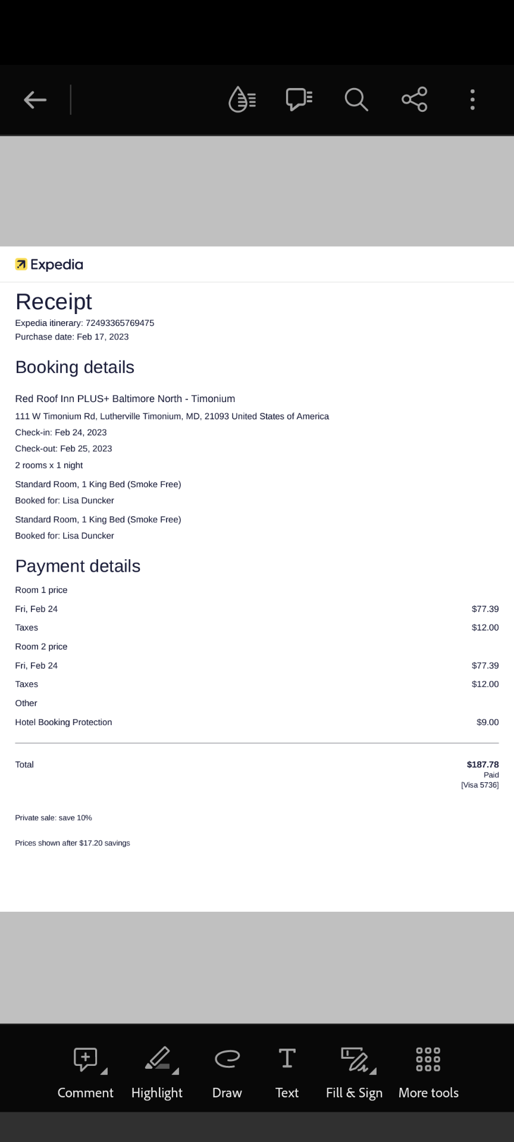Enable Liquid Mode reading view
Image resolution: width=514 pixels, height=1142 pixels.
242,99
